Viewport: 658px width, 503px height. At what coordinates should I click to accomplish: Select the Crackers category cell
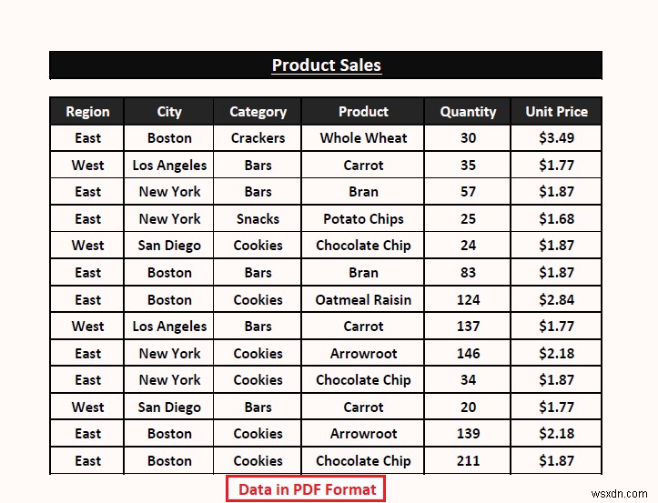pyautogui.click(x=258, y=138)
